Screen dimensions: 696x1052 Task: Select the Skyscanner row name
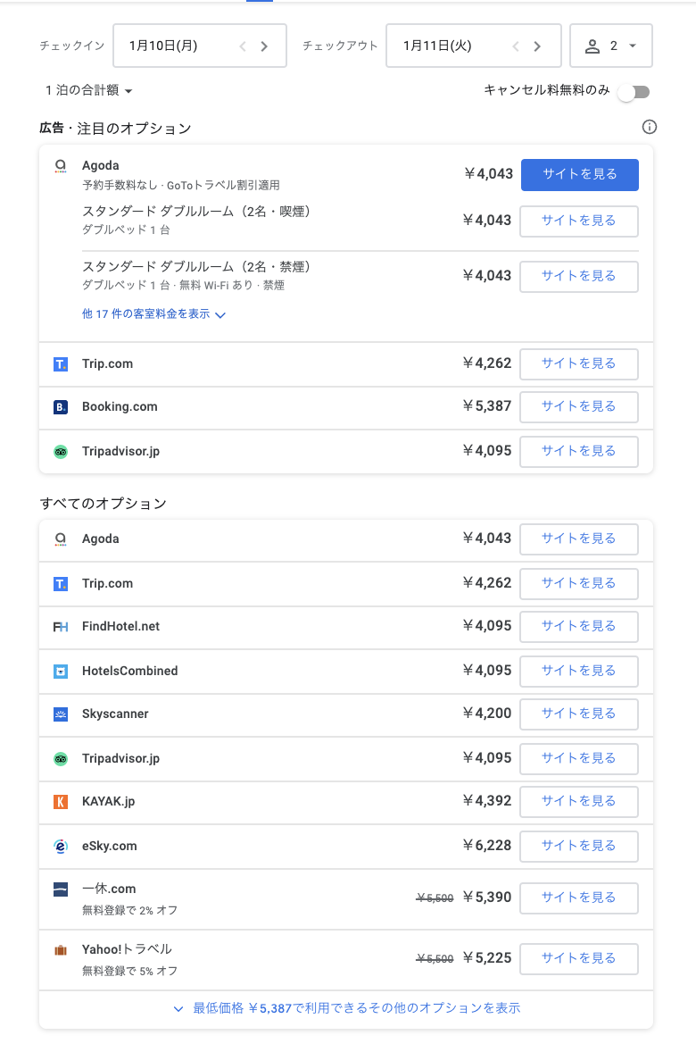pos(115,714)
